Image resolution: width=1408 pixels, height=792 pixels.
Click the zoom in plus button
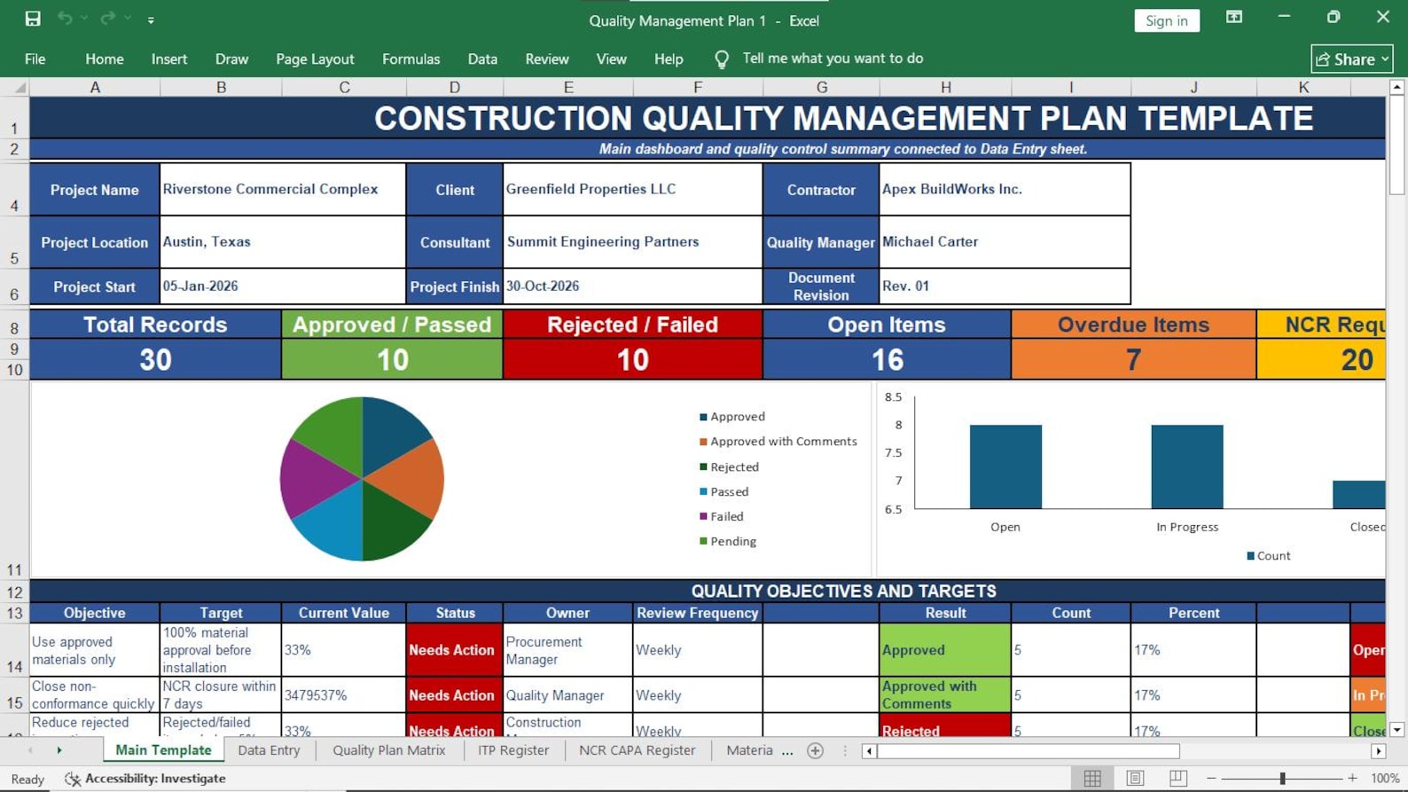coord(1352,779)
